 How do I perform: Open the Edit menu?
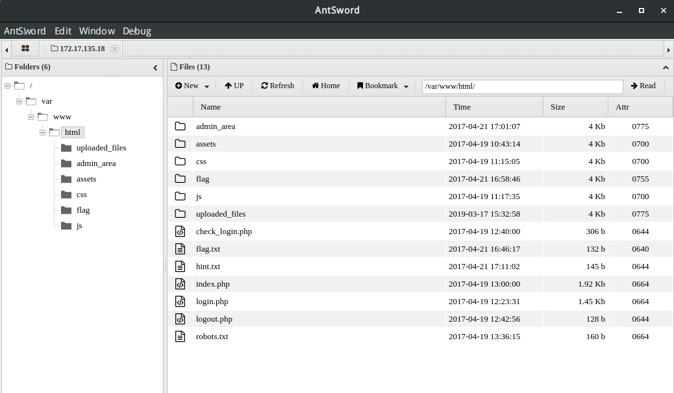tap(63, 31)
